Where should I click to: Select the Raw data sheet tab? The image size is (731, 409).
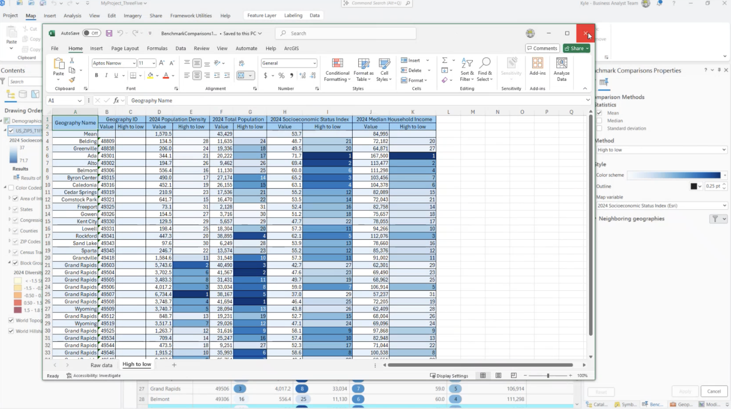tap(101, 365)
